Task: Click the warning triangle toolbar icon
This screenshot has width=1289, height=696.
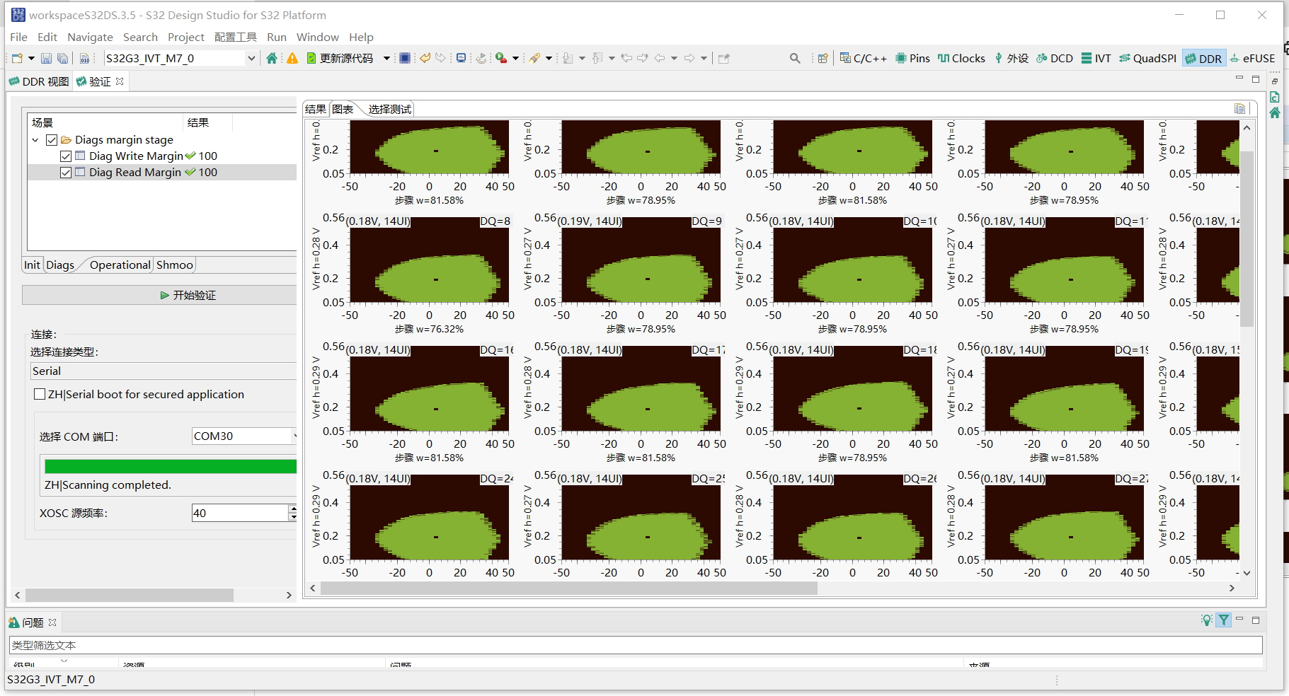Action: pos(292,58)
